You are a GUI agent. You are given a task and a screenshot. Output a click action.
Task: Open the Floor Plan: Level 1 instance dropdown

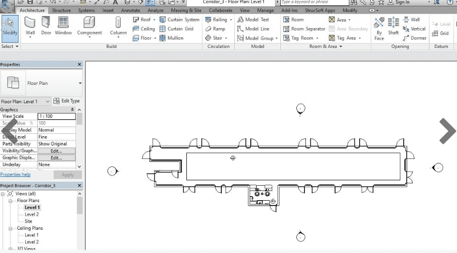click(x=47, y=101)
